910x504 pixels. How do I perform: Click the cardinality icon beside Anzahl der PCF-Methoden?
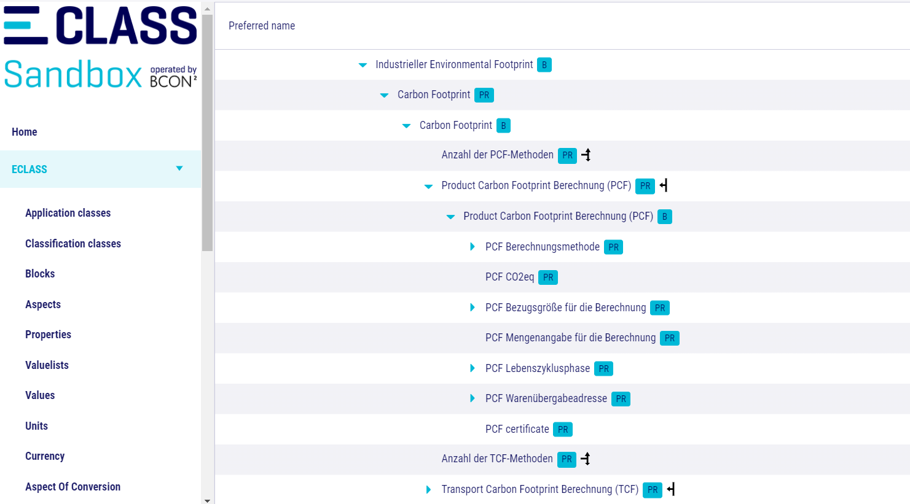coord(586,155)
